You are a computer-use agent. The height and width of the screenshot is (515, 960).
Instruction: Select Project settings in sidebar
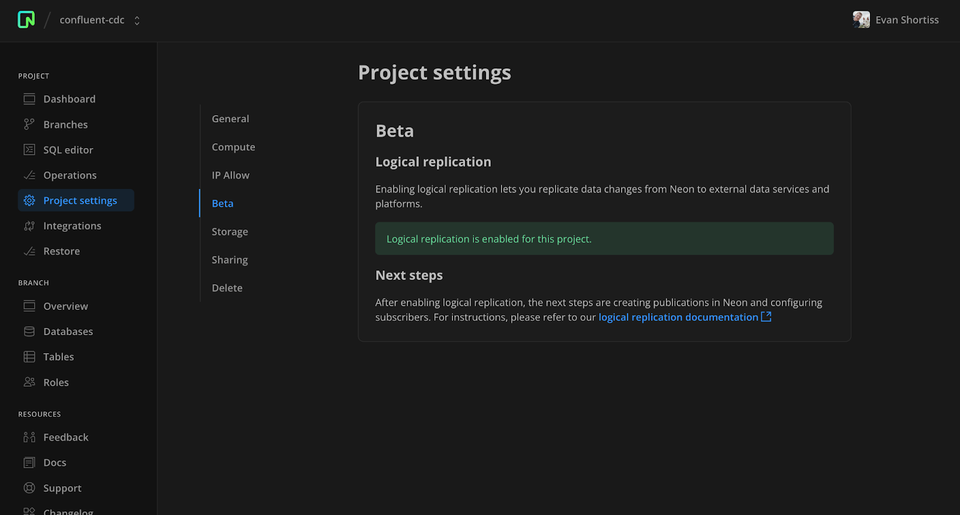76,200
